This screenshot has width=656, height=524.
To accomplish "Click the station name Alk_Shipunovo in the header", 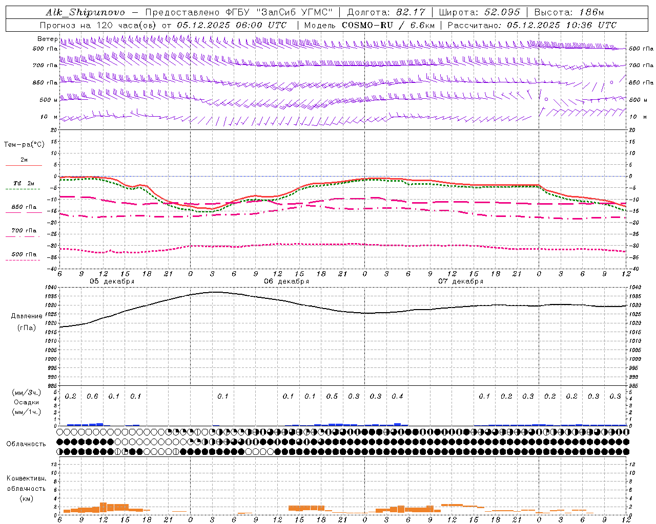I will [x=85, y=12].
